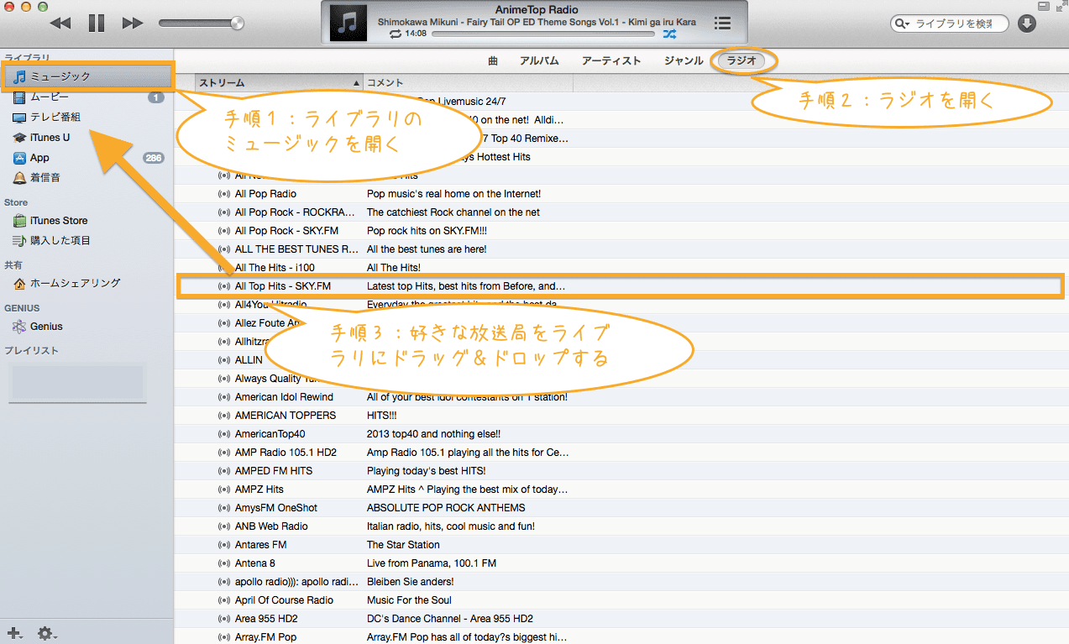Image resolution: width=1069 pixels, height=644 pixels.
Task: Select the All Top Hits - SKY.FM row
Action: 621,286
